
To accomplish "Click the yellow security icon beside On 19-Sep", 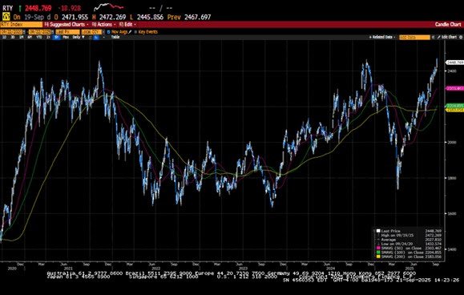I will 6,17.
